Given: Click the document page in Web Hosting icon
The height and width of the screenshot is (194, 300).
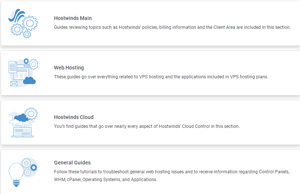Looking at the screenshot, I should [x=13, y=68].
